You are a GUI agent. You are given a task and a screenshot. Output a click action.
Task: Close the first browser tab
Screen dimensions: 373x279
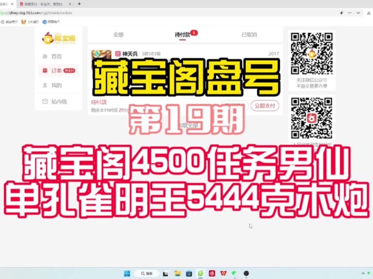click(12, 4)
